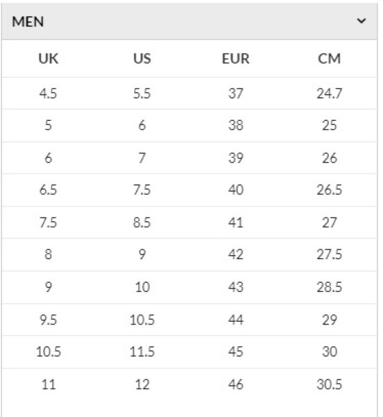This screenshot has height=417, width=383.
Task: Select the UK column header
Action: [48, 58]
